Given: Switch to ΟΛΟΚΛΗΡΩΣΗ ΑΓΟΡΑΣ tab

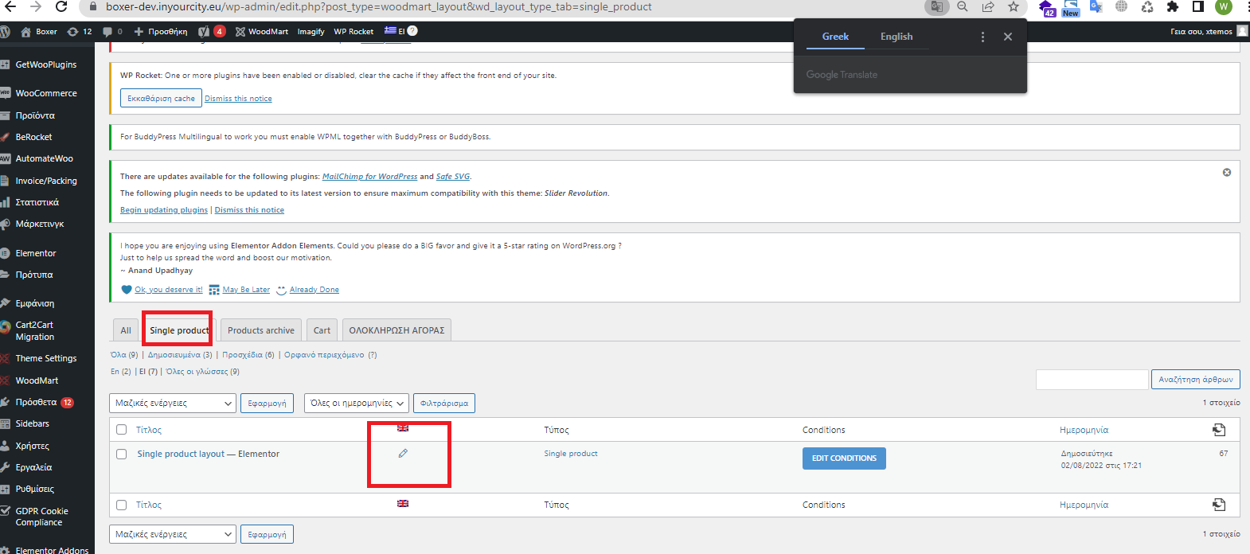Looking at the screenshot, I should click(x=396, y=330).
